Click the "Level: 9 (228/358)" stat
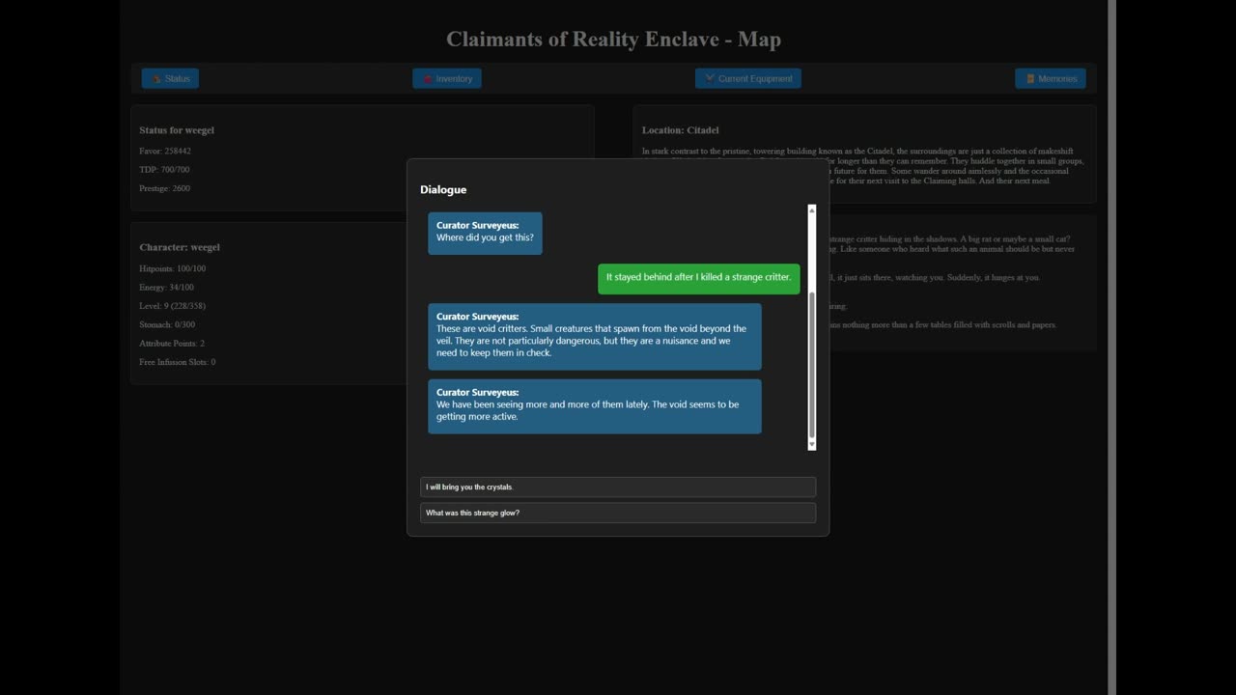The image size is (1236, 695). (172, 306)
